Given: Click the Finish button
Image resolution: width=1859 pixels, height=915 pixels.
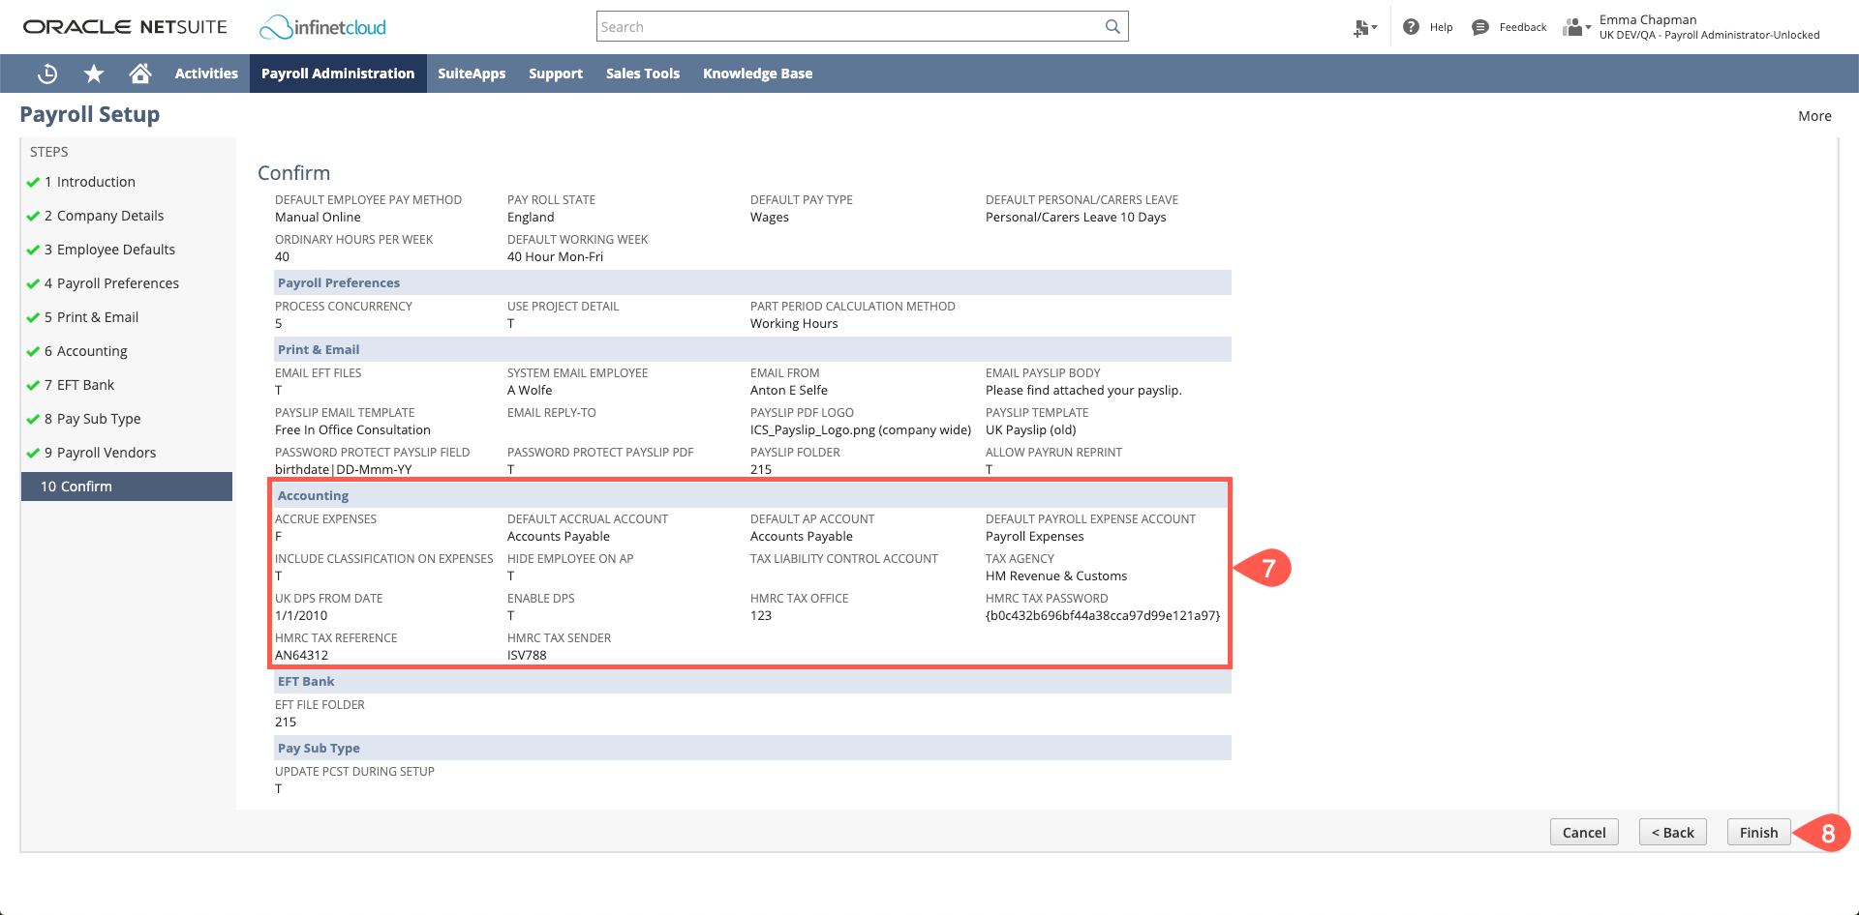Looking at the screenshot, I should click(x=1758, y=832).
